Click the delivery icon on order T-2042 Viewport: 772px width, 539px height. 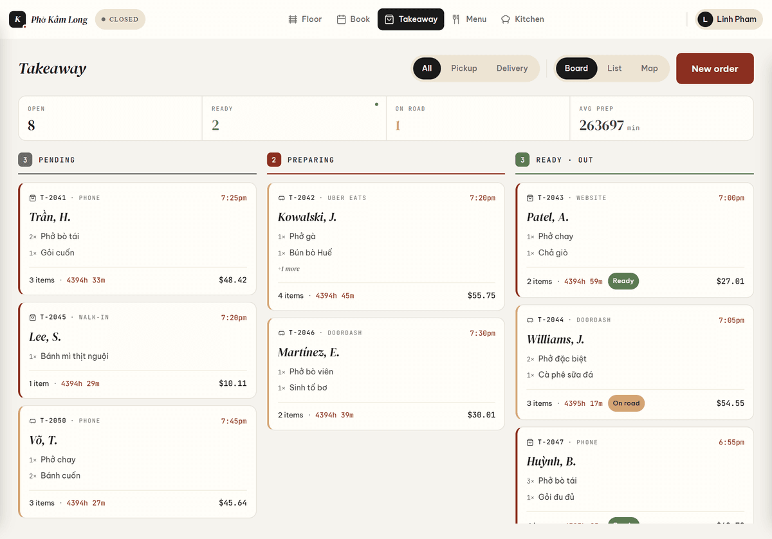281,198
